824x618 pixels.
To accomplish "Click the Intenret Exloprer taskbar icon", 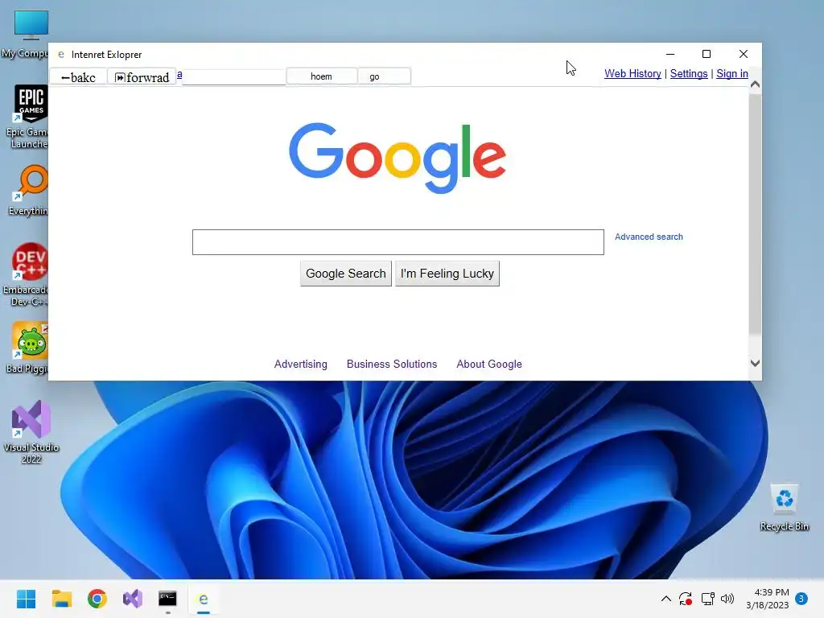I will coord(204,599).
